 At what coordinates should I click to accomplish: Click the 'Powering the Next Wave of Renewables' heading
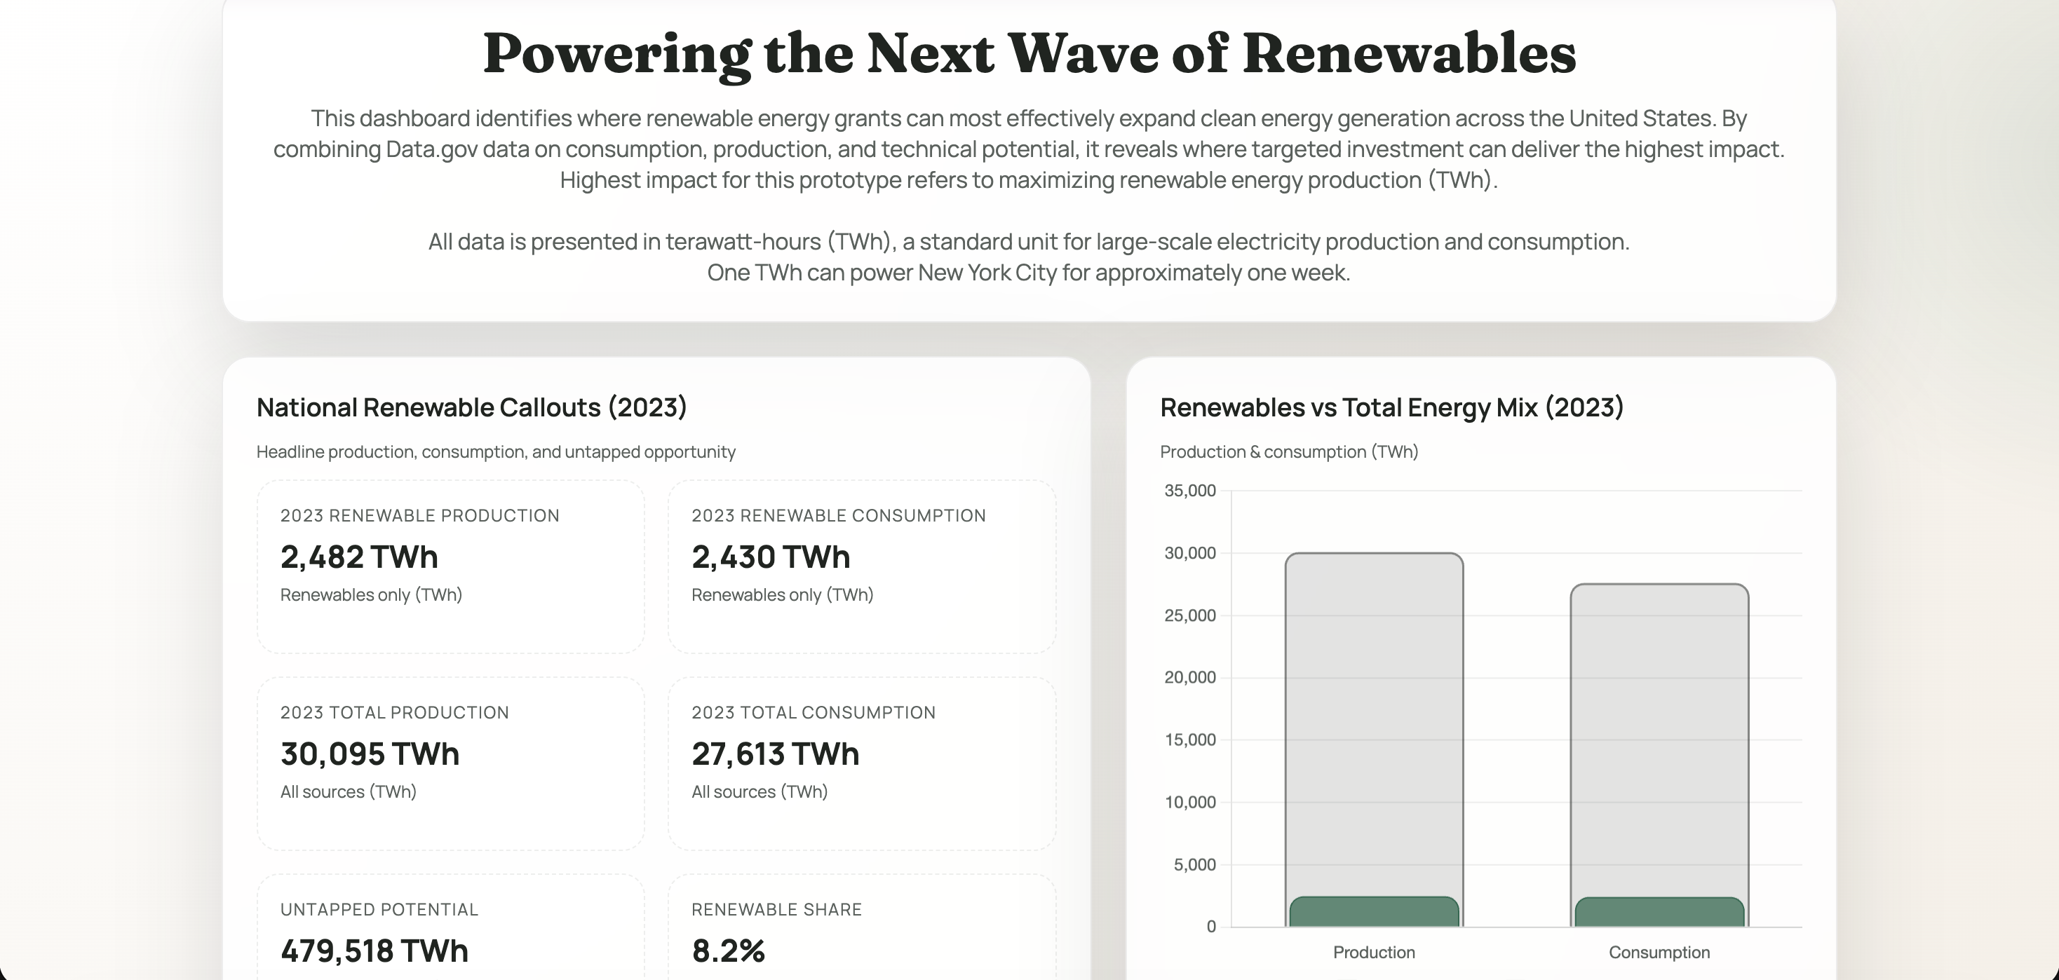pos(1029,54)
